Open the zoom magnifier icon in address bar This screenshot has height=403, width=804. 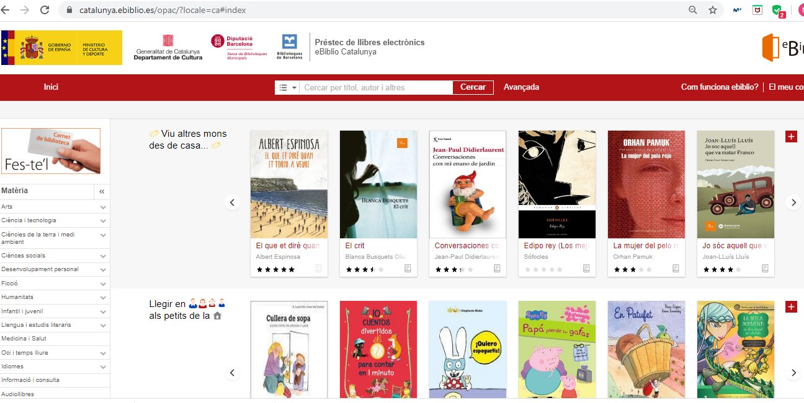click(x=693, y=10)
